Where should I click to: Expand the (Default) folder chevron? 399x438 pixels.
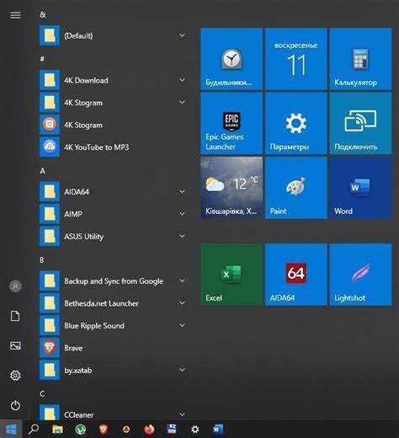coord(182,35)
